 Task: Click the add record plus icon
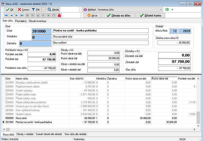point(27,16)
